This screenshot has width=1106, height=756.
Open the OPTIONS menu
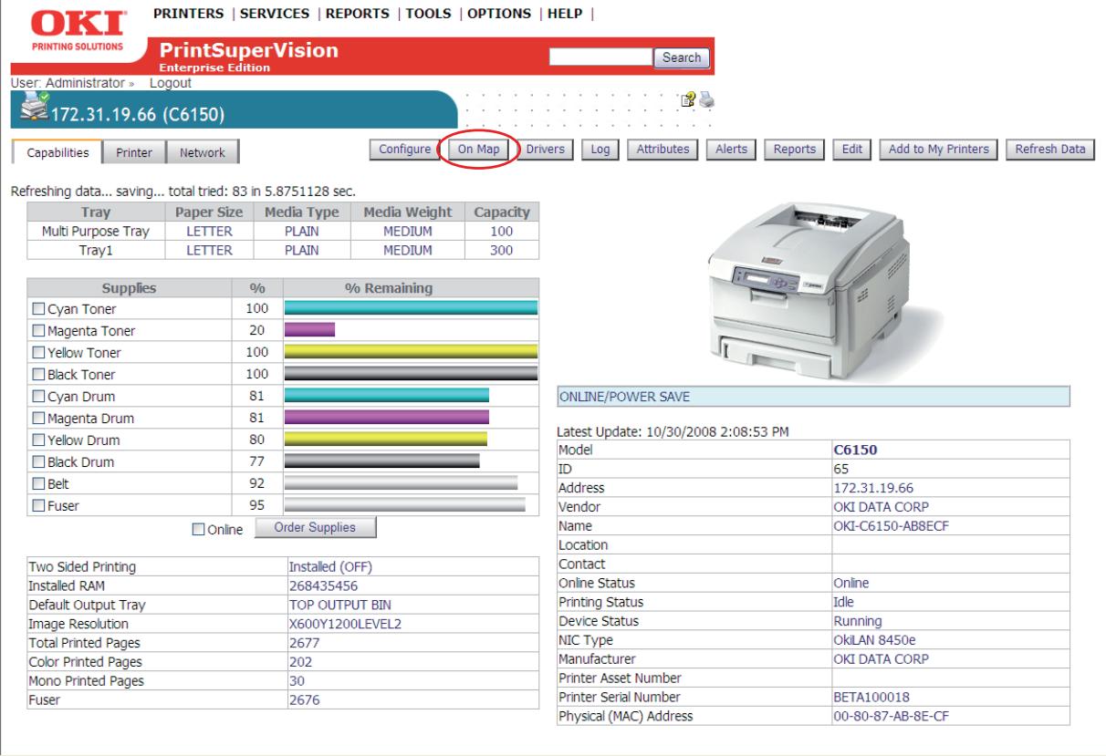pos(499,14)
